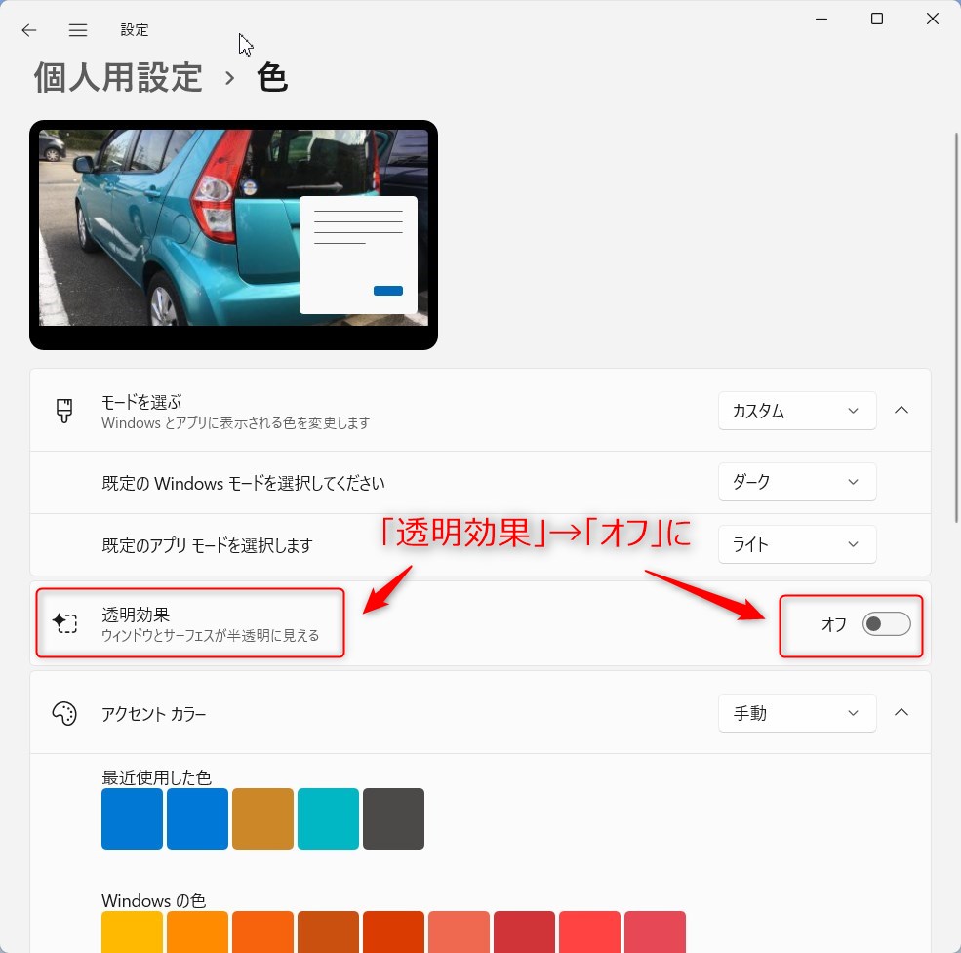Click the 設定 window title

(135, 30)
